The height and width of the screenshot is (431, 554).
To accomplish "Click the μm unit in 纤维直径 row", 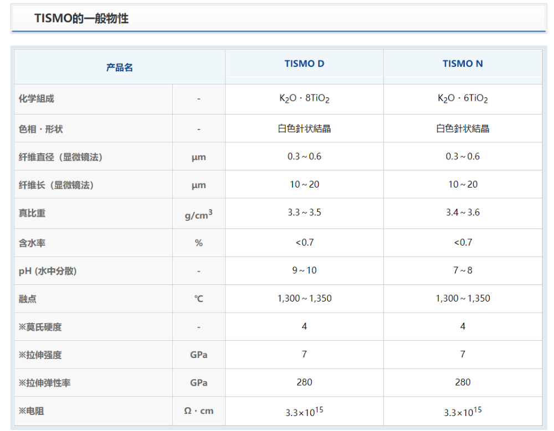I will click(198, 158).
